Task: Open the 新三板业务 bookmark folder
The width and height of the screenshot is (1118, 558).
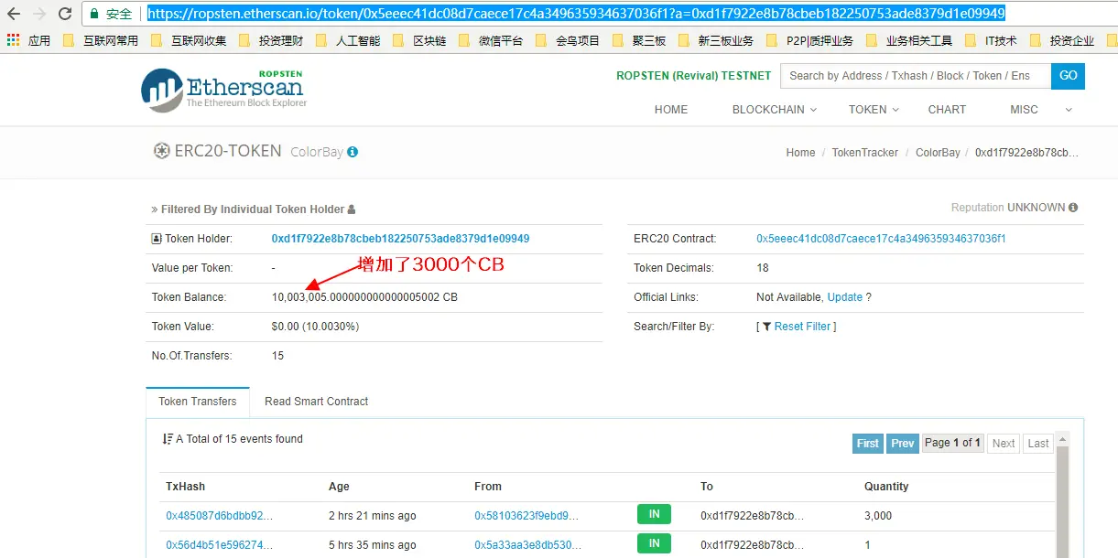Action: coord(716,40)
